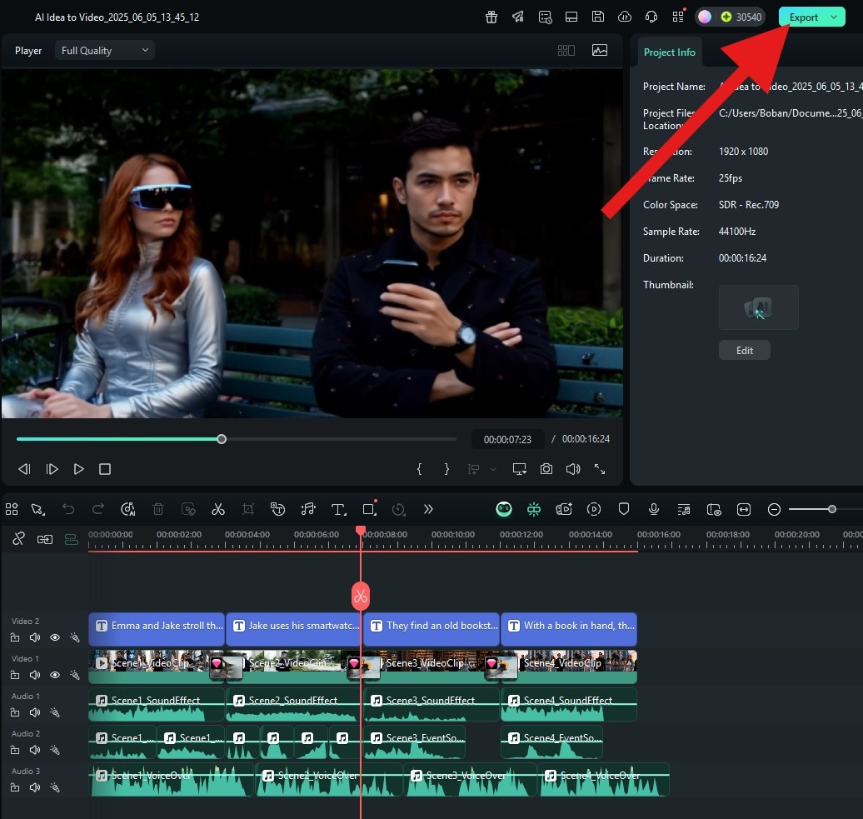Click the redo arrow in timeline toolbar
Viewport: 863px width, 819px height.
(98, 509)
